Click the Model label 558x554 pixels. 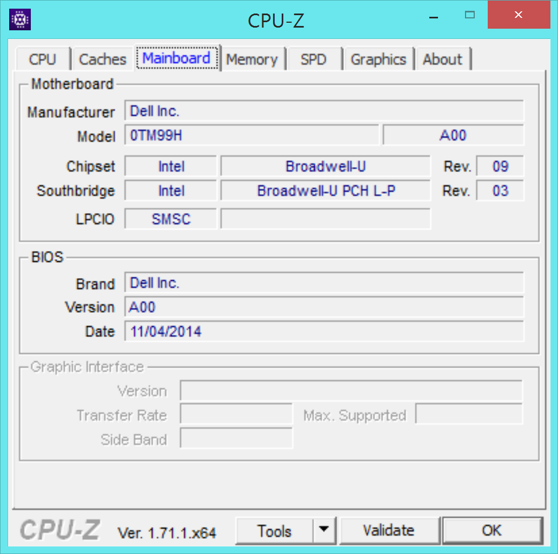pos(96,136)
